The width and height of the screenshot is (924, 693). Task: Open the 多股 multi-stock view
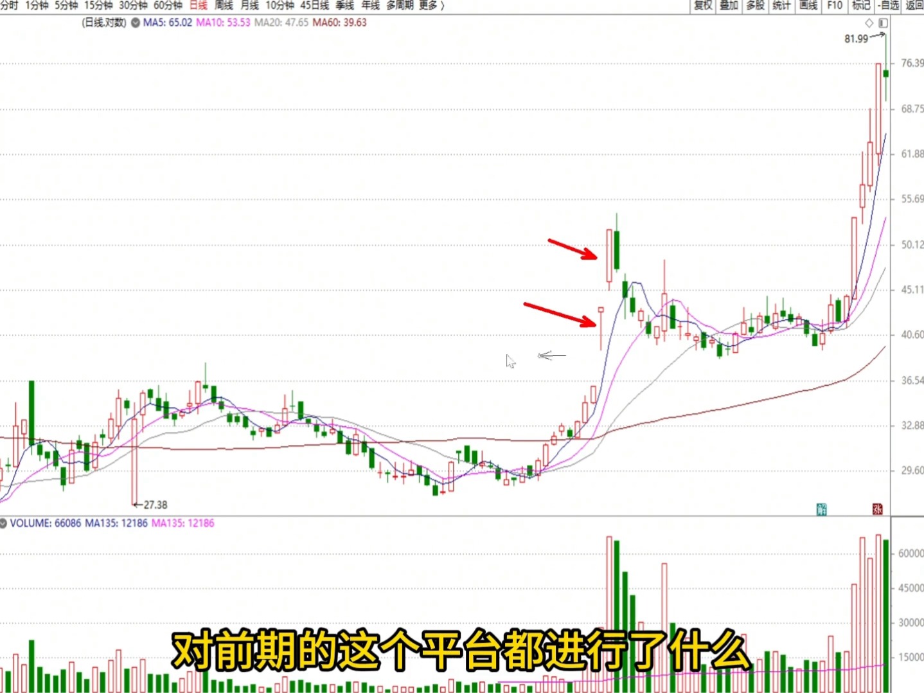pos(755,5)
